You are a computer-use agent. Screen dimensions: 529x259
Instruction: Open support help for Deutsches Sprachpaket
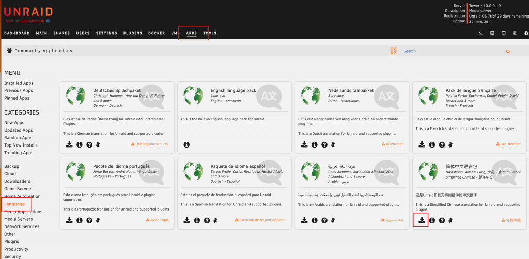click(x=89, y=144)
